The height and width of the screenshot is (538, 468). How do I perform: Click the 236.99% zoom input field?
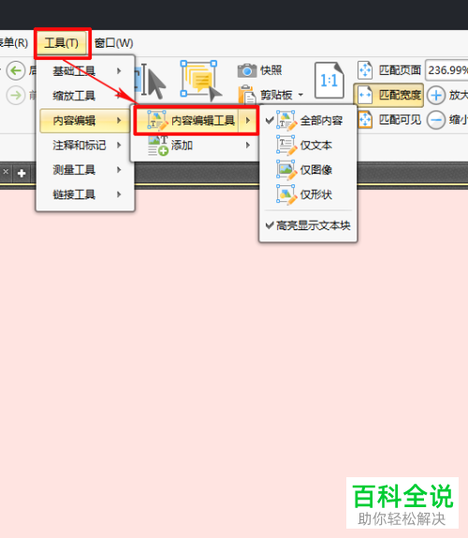click(446, 70)
